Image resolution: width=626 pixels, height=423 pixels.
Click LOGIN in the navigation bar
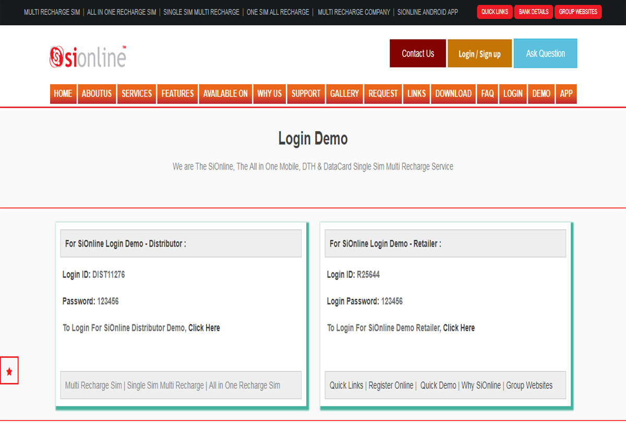point(513,93)
